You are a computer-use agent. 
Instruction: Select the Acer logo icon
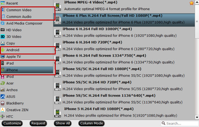(2, 83)
